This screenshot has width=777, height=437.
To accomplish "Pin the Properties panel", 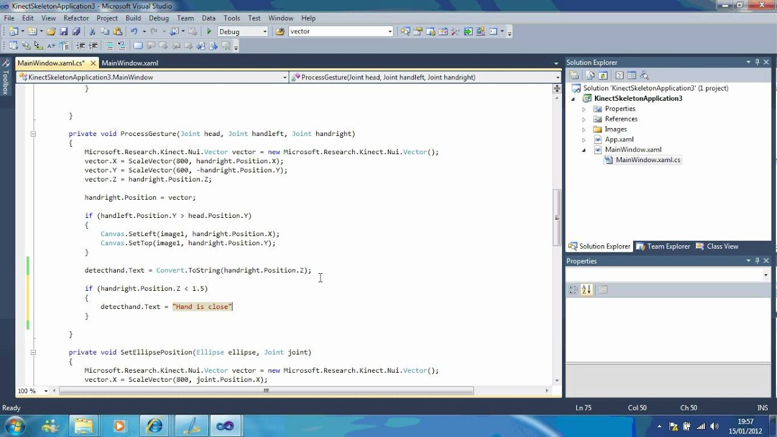I will click(757, 260).
